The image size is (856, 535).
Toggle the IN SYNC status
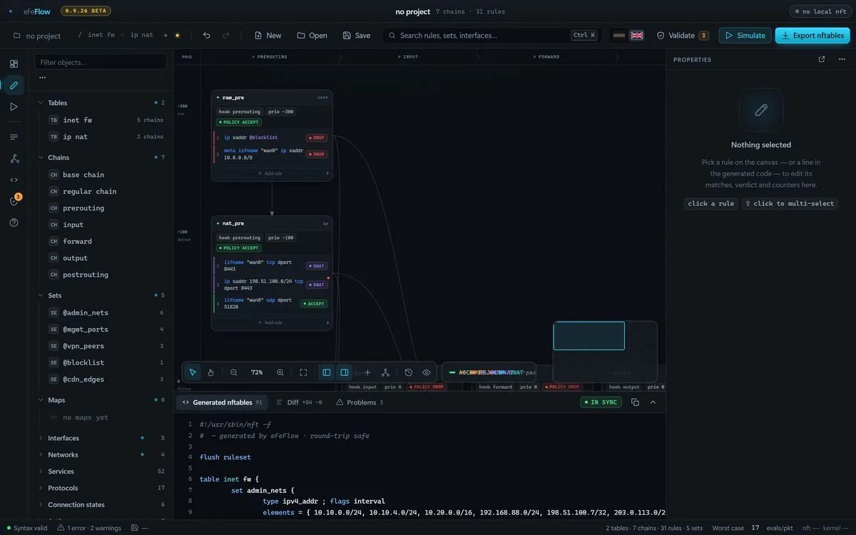601,402
